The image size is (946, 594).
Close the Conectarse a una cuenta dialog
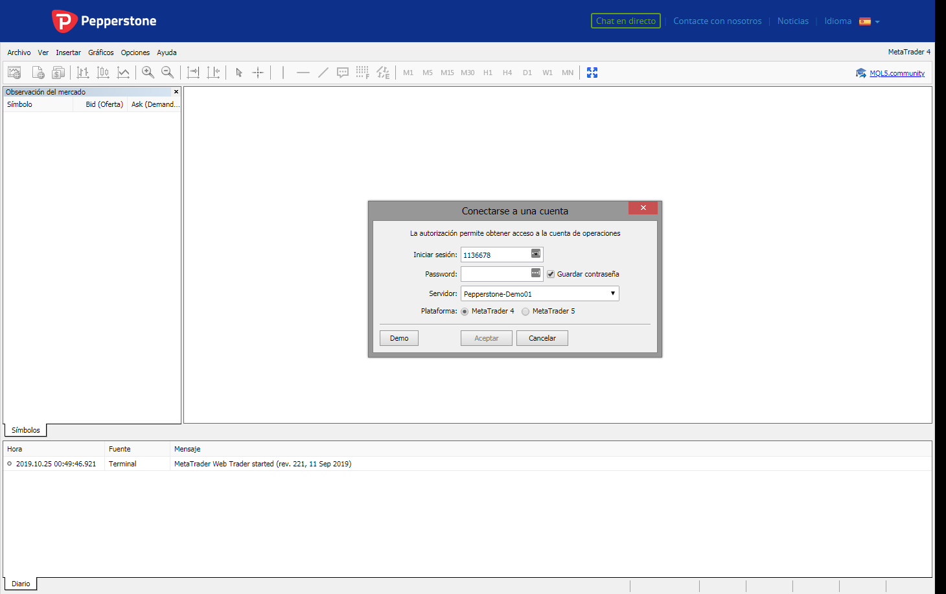coord(643,208)
